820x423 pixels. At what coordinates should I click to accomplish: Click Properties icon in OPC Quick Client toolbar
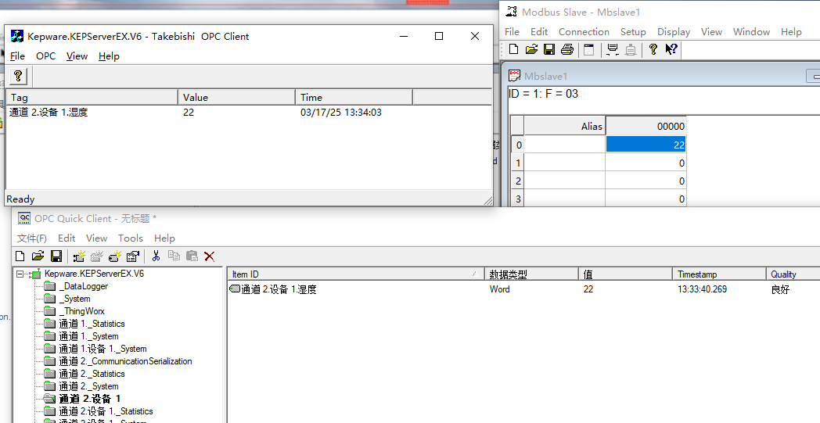pos(132,256)
